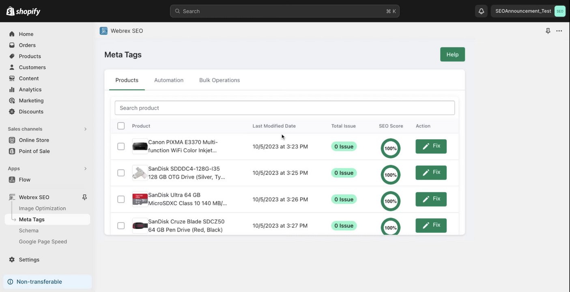Click Canon PIXMA 100% SEO score ring
The width and height of the screenshot is (570, 292).
click(391, 148)
